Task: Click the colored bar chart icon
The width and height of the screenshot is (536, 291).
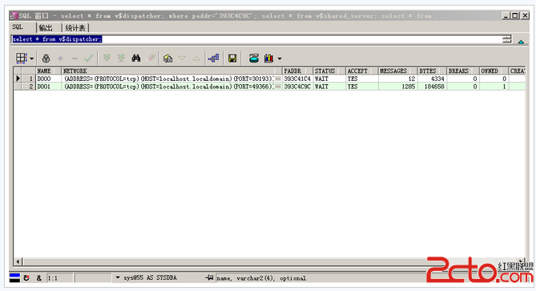Action: pyautogui.click(x=269, y=59)
